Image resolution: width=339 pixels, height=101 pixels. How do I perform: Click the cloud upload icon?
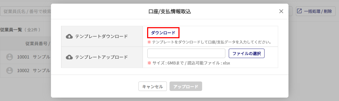pos(69,57)
